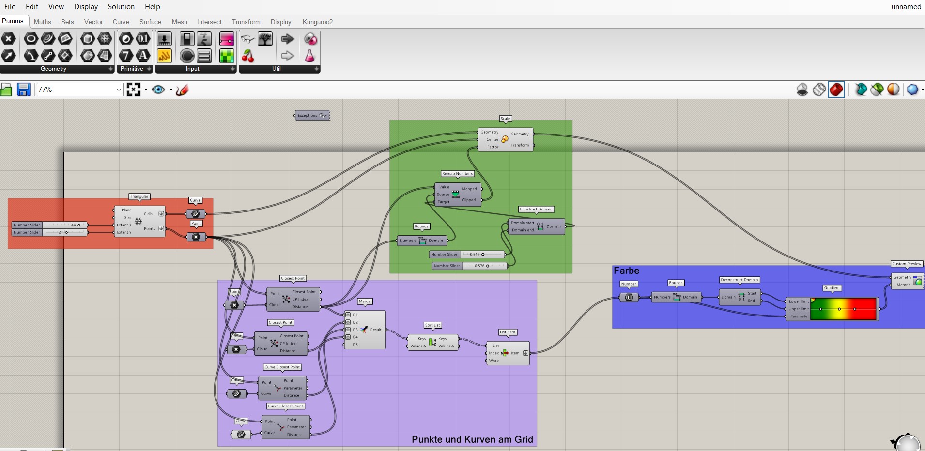Expand the Geometry panel dropdown arrow

tap(110, 69)
